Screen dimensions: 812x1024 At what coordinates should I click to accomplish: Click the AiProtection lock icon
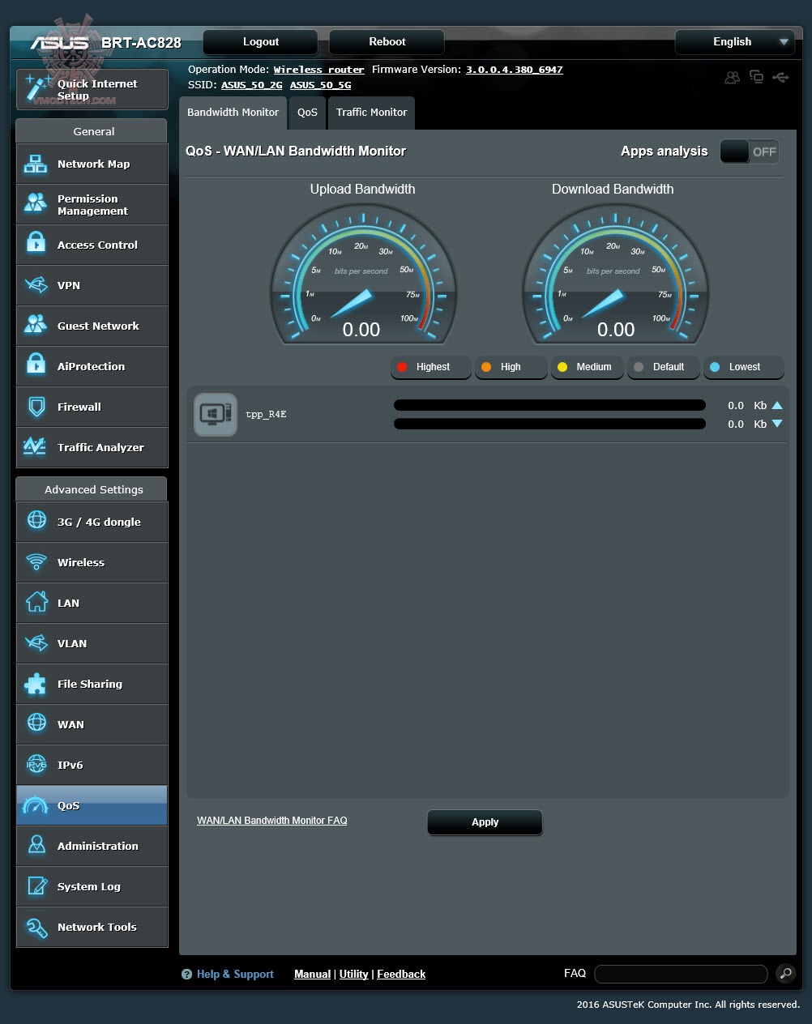coord(36,365)
